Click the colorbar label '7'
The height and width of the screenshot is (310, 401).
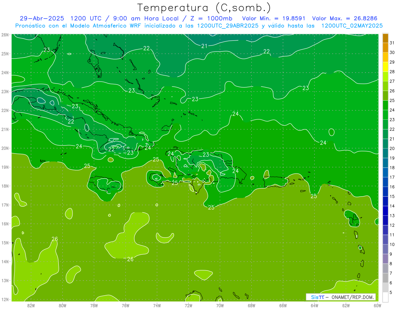click(391, 273)
